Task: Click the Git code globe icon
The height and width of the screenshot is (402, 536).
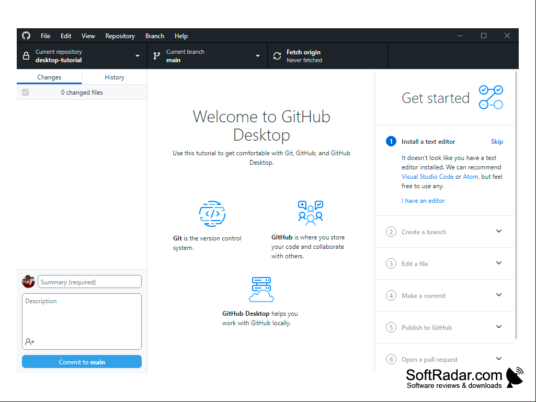Action: 212,214
